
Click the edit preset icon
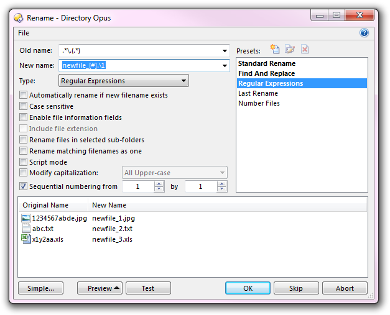(x=290, y=49)
